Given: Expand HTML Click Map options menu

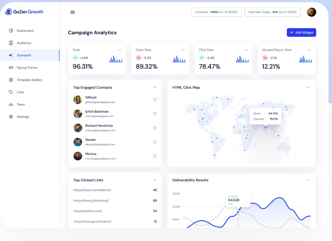Looking at the screenshot, I should tap(309, 87).
